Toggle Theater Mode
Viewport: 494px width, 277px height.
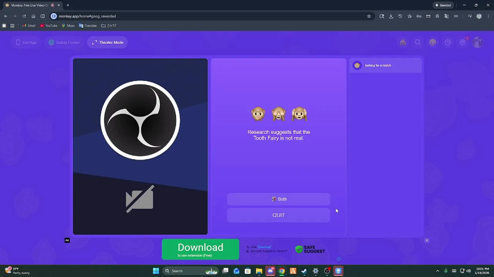pyautogui.click(x=108, y=42)
